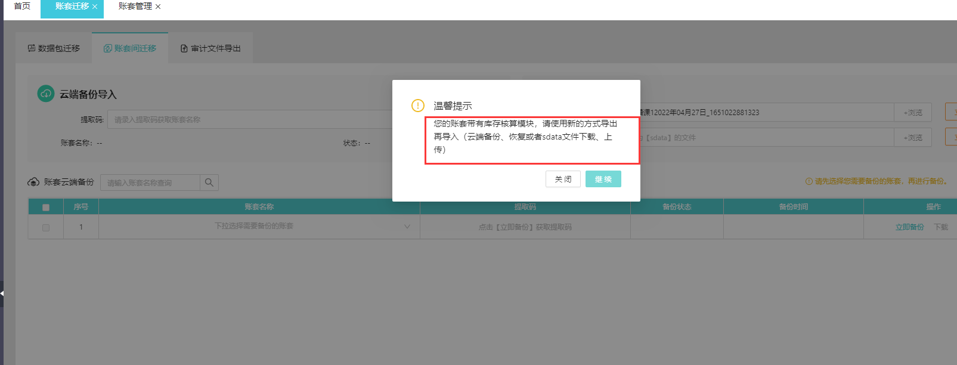Click the 云端备份导入 cloud icon
Screen dimensions: 957x365
point(46,94)
